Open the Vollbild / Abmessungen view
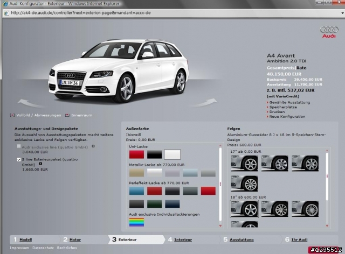Image resolution: width=345 pixels, height=254 pixels. point(36,115)
